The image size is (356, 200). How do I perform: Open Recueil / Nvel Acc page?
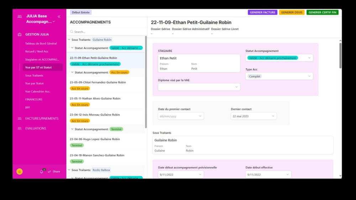pyautogui.click(x=37, y=52)
